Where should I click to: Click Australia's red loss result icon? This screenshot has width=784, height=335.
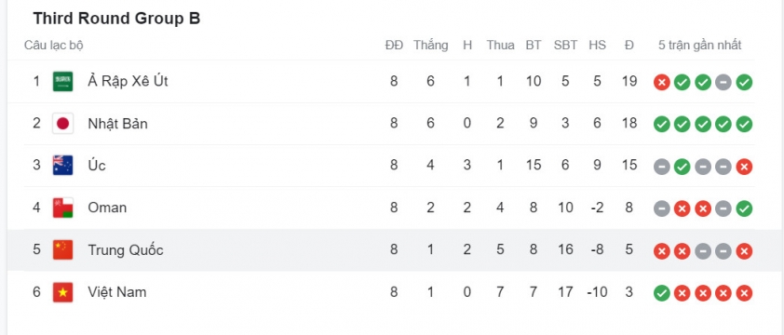tap(744, 167)
